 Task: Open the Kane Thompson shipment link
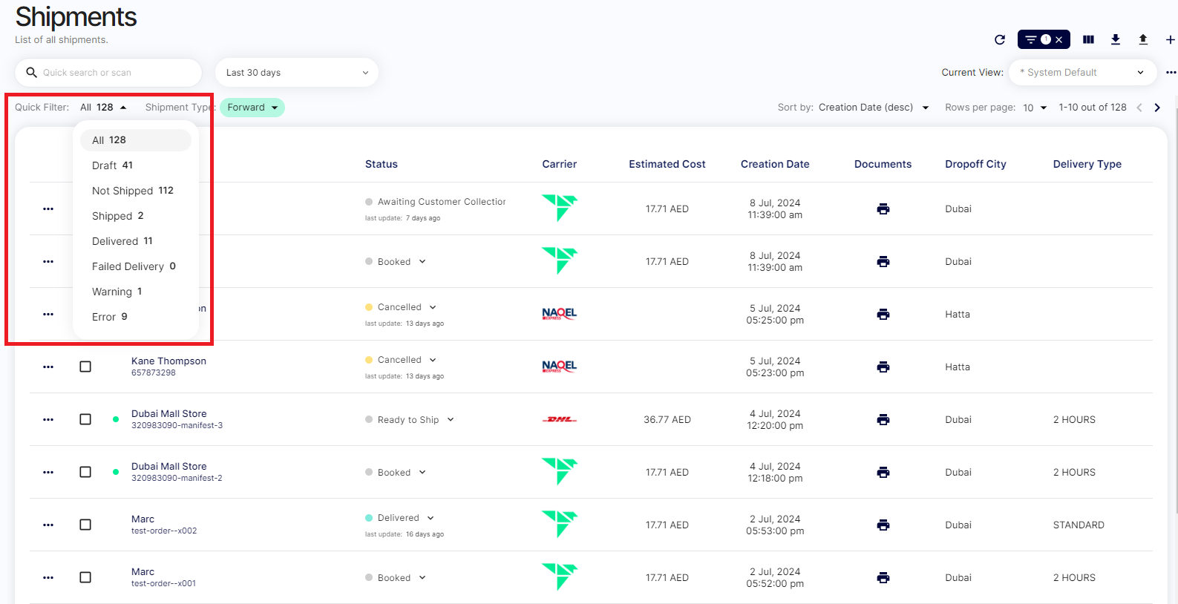click(x=168, y=361)
